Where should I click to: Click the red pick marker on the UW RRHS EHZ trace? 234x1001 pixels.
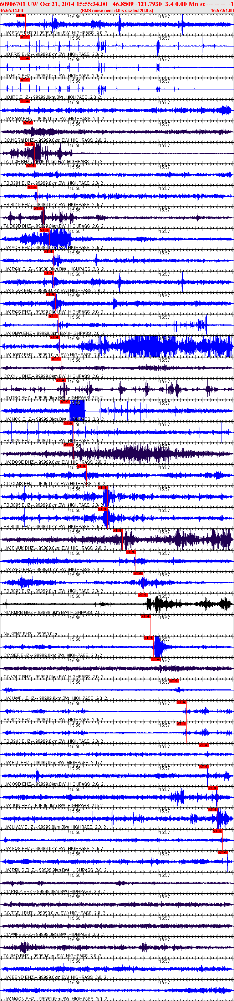pos(223,853)
